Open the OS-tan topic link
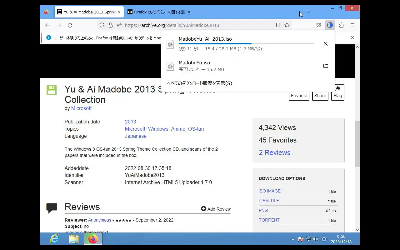400x250 pixels. (196, 129)
